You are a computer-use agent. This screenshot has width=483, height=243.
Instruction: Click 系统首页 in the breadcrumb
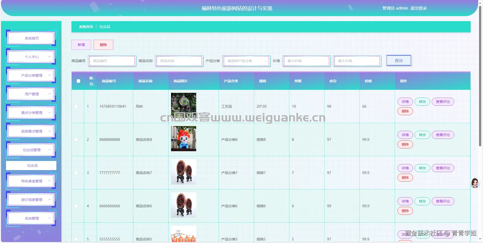[86, 27]
